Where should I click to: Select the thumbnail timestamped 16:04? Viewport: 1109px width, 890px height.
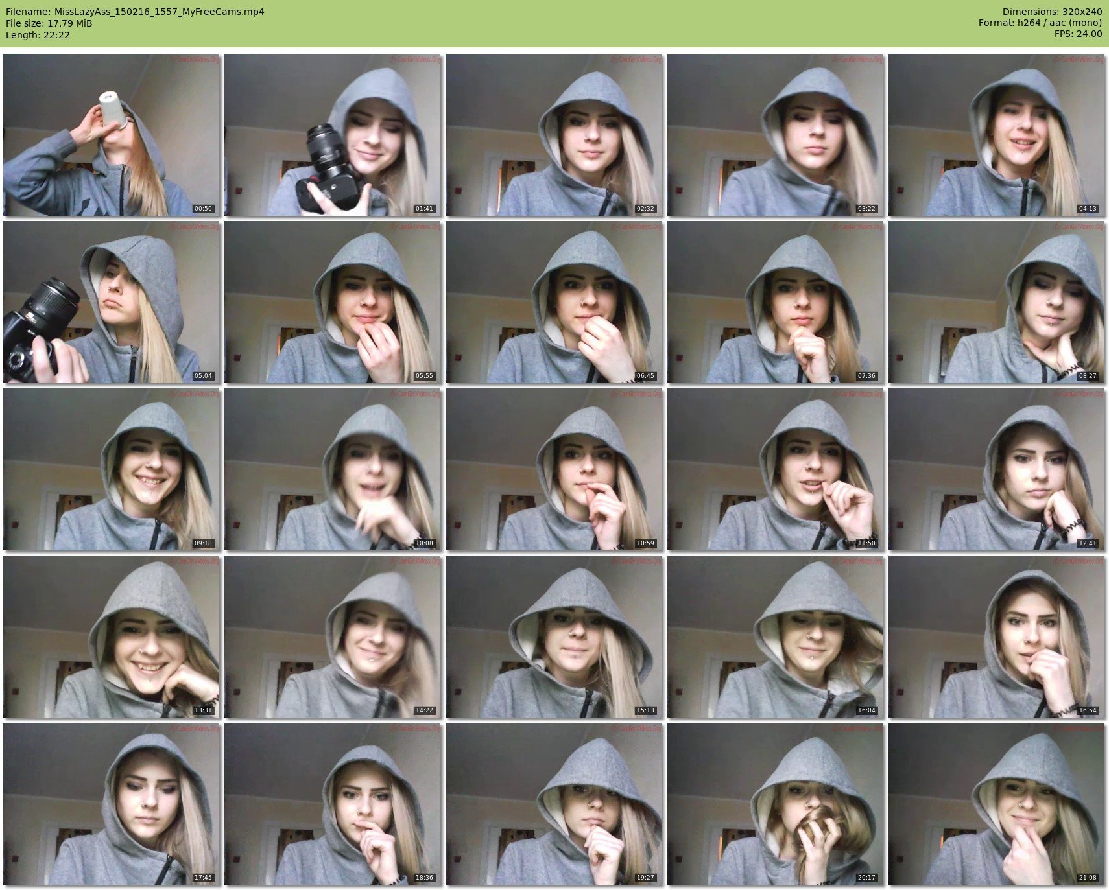click(x=775, y=637)
